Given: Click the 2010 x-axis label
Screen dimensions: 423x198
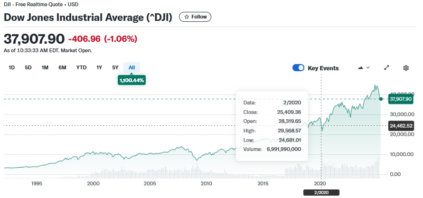Looking at the screenshot, I should coord(207,183).
